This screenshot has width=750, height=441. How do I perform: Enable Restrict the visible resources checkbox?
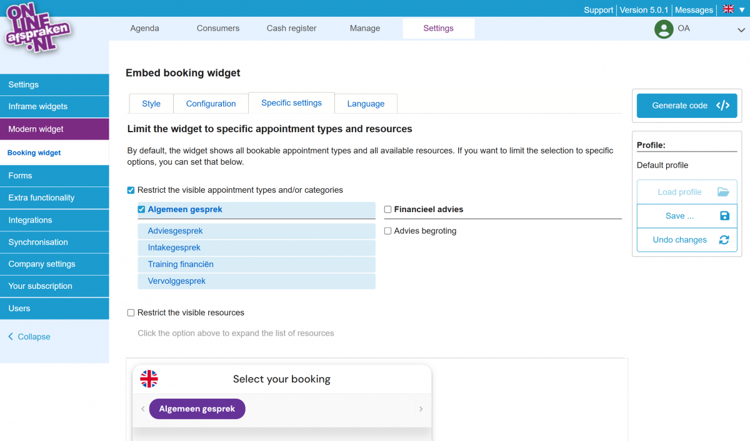pos(131,313)
